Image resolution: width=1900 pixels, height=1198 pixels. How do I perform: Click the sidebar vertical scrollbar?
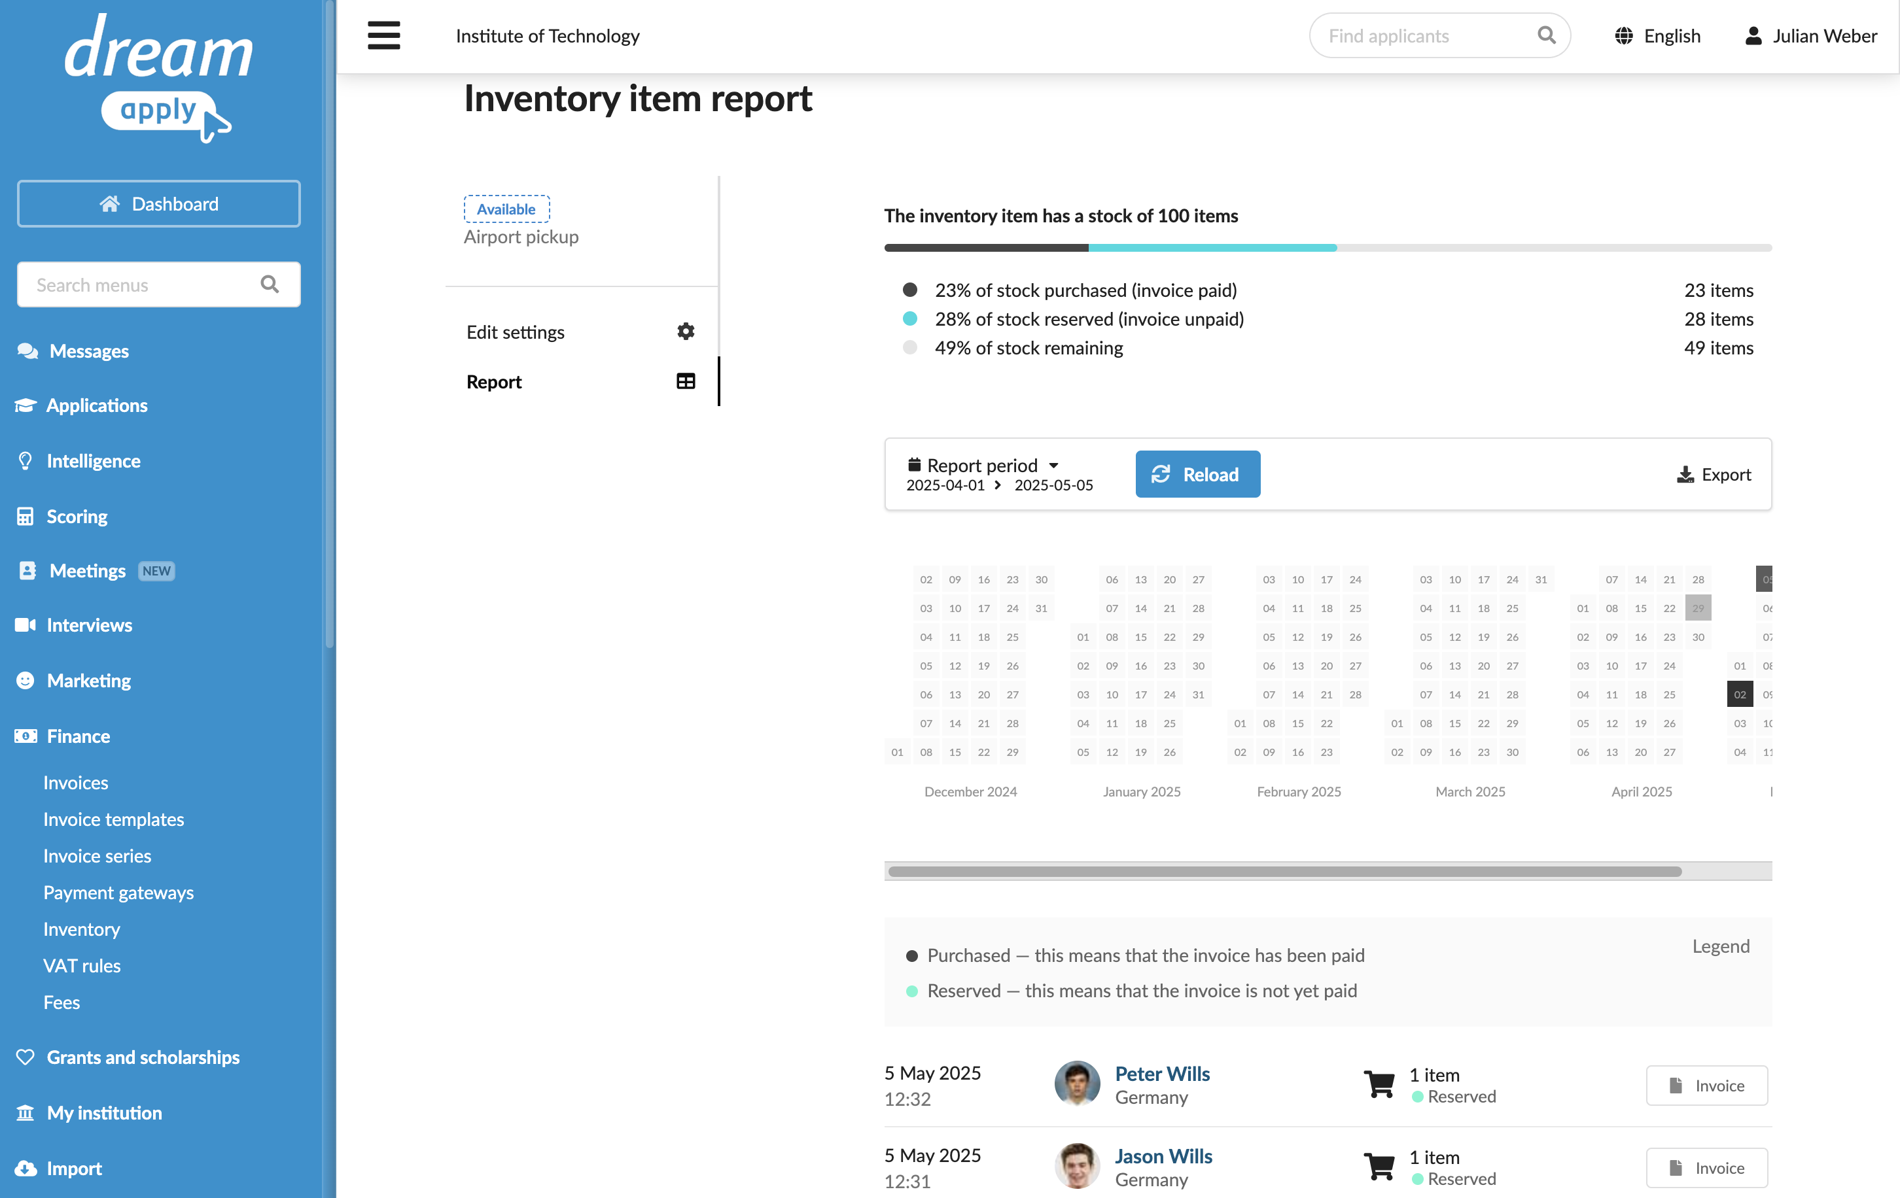click(329, 323)
